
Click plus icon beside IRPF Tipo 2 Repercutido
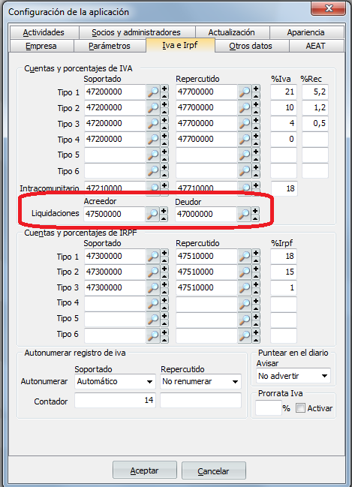click(x=256, y=269)
